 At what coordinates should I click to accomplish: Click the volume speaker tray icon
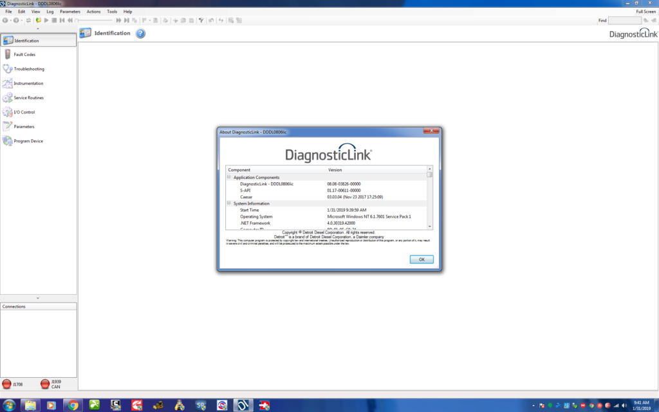[624, 406]
